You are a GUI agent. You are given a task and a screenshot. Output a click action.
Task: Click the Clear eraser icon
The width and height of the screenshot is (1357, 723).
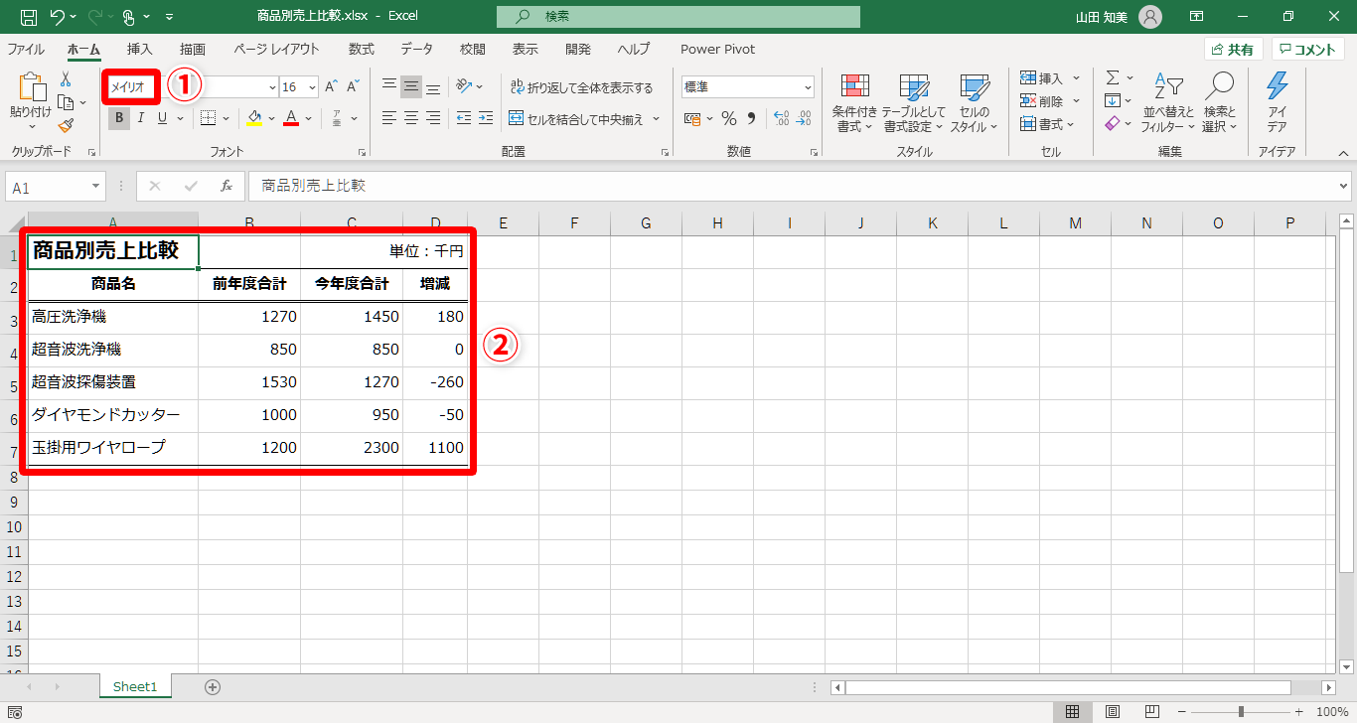(1113, 124)
